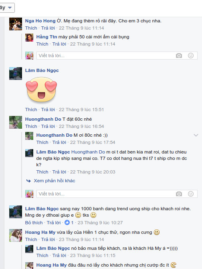Open Nga Ho Hong's profile picture

(16, 24)
